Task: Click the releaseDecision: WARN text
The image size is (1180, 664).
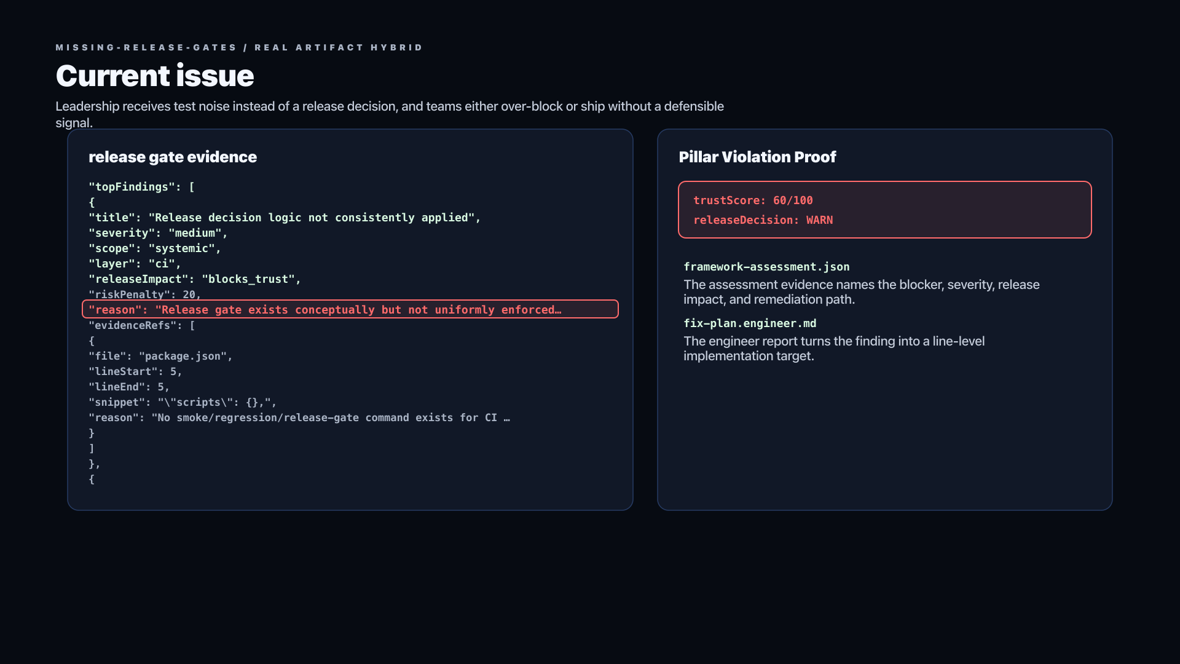Action: coord(763,220)
